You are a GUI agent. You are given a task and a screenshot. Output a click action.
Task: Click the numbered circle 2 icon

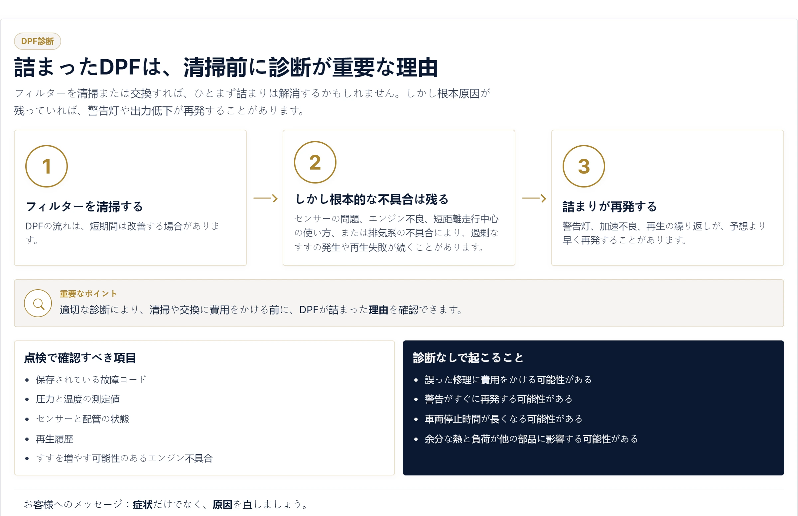(315, 162)
